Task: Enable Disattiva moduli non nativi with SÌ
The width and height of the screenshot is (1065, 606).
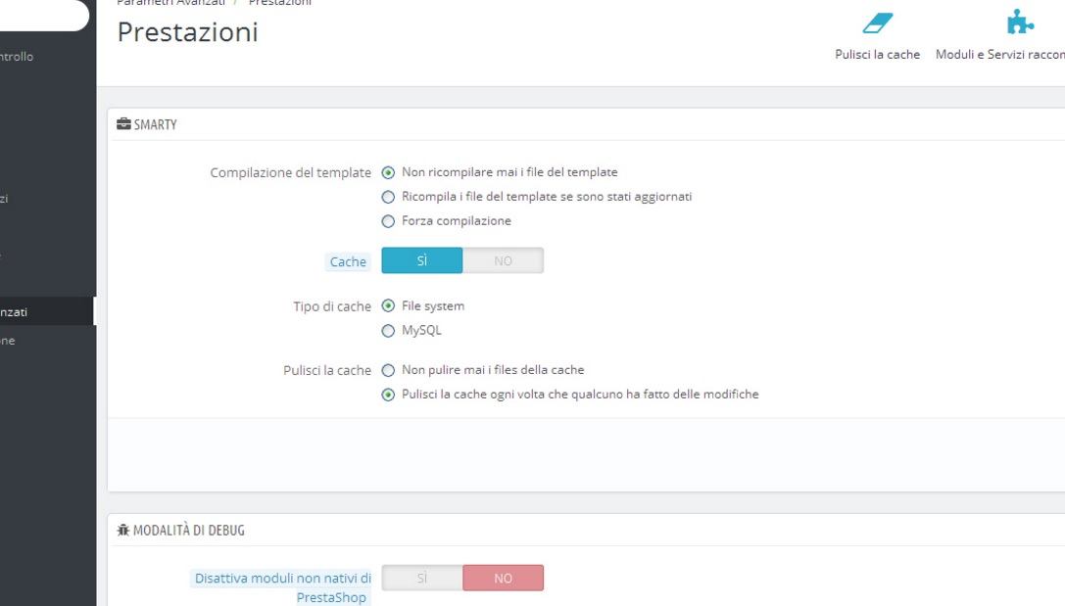Action: coord(422,579)
